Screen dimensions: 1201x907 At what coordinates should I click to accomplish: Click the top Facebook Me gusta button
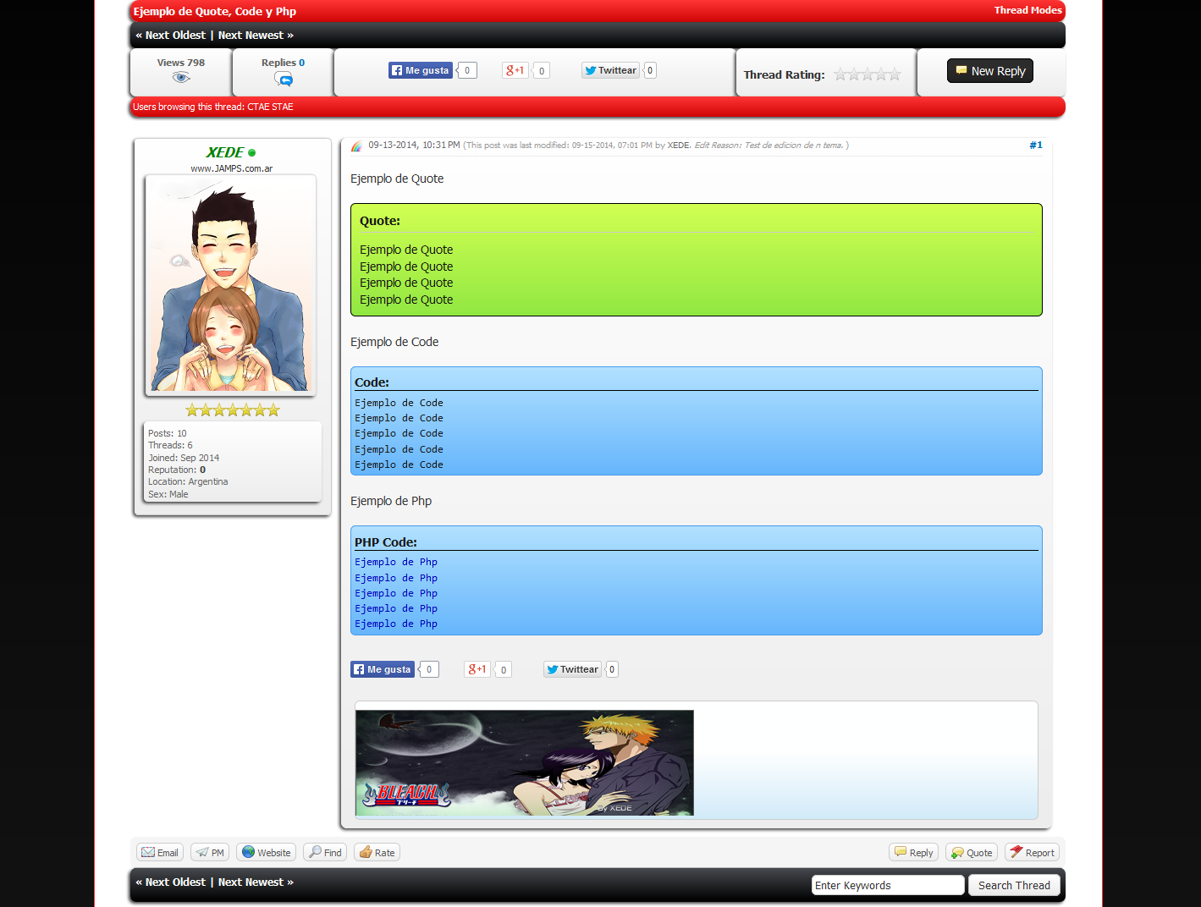tap(421, 70)
